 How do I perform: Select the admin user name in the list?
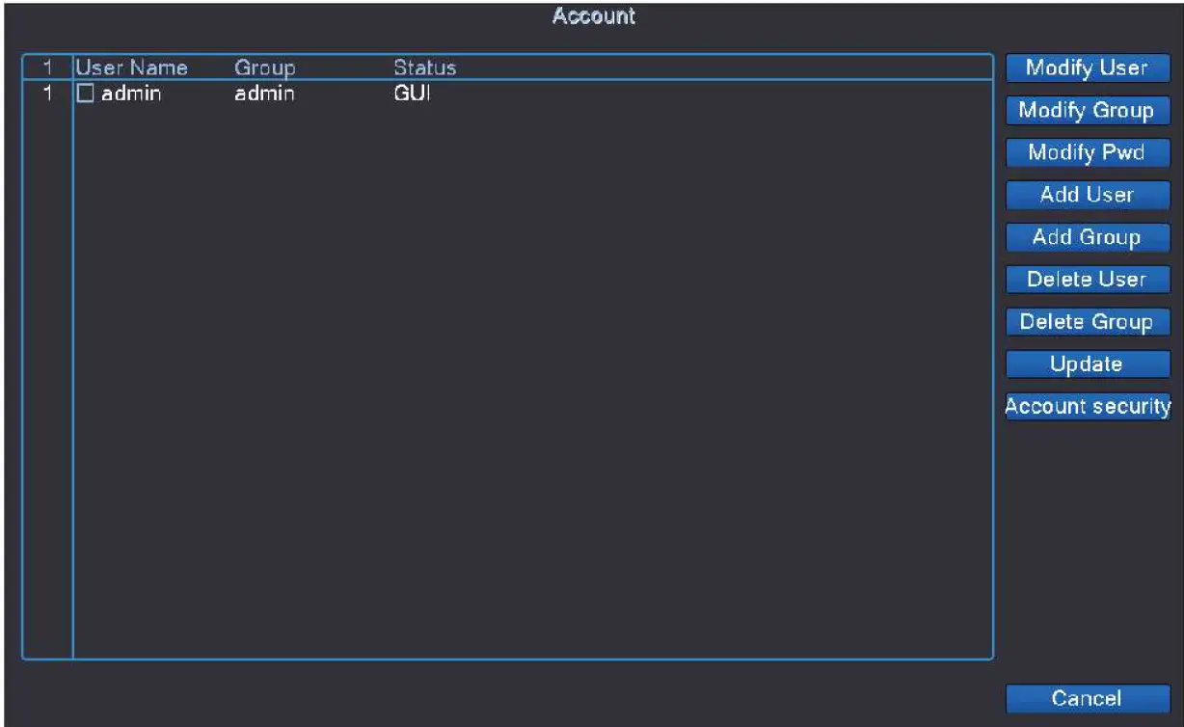pos(131,94)
